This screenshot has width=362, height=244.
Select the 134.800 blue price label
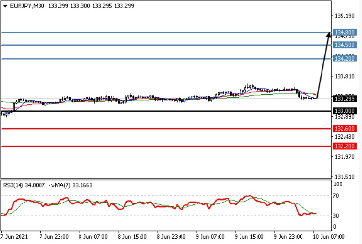[x=344, y=32]
